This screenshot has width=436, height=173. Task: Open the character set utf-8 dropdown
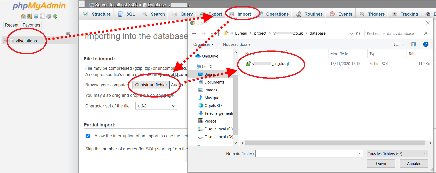click(x=156, y=106)
